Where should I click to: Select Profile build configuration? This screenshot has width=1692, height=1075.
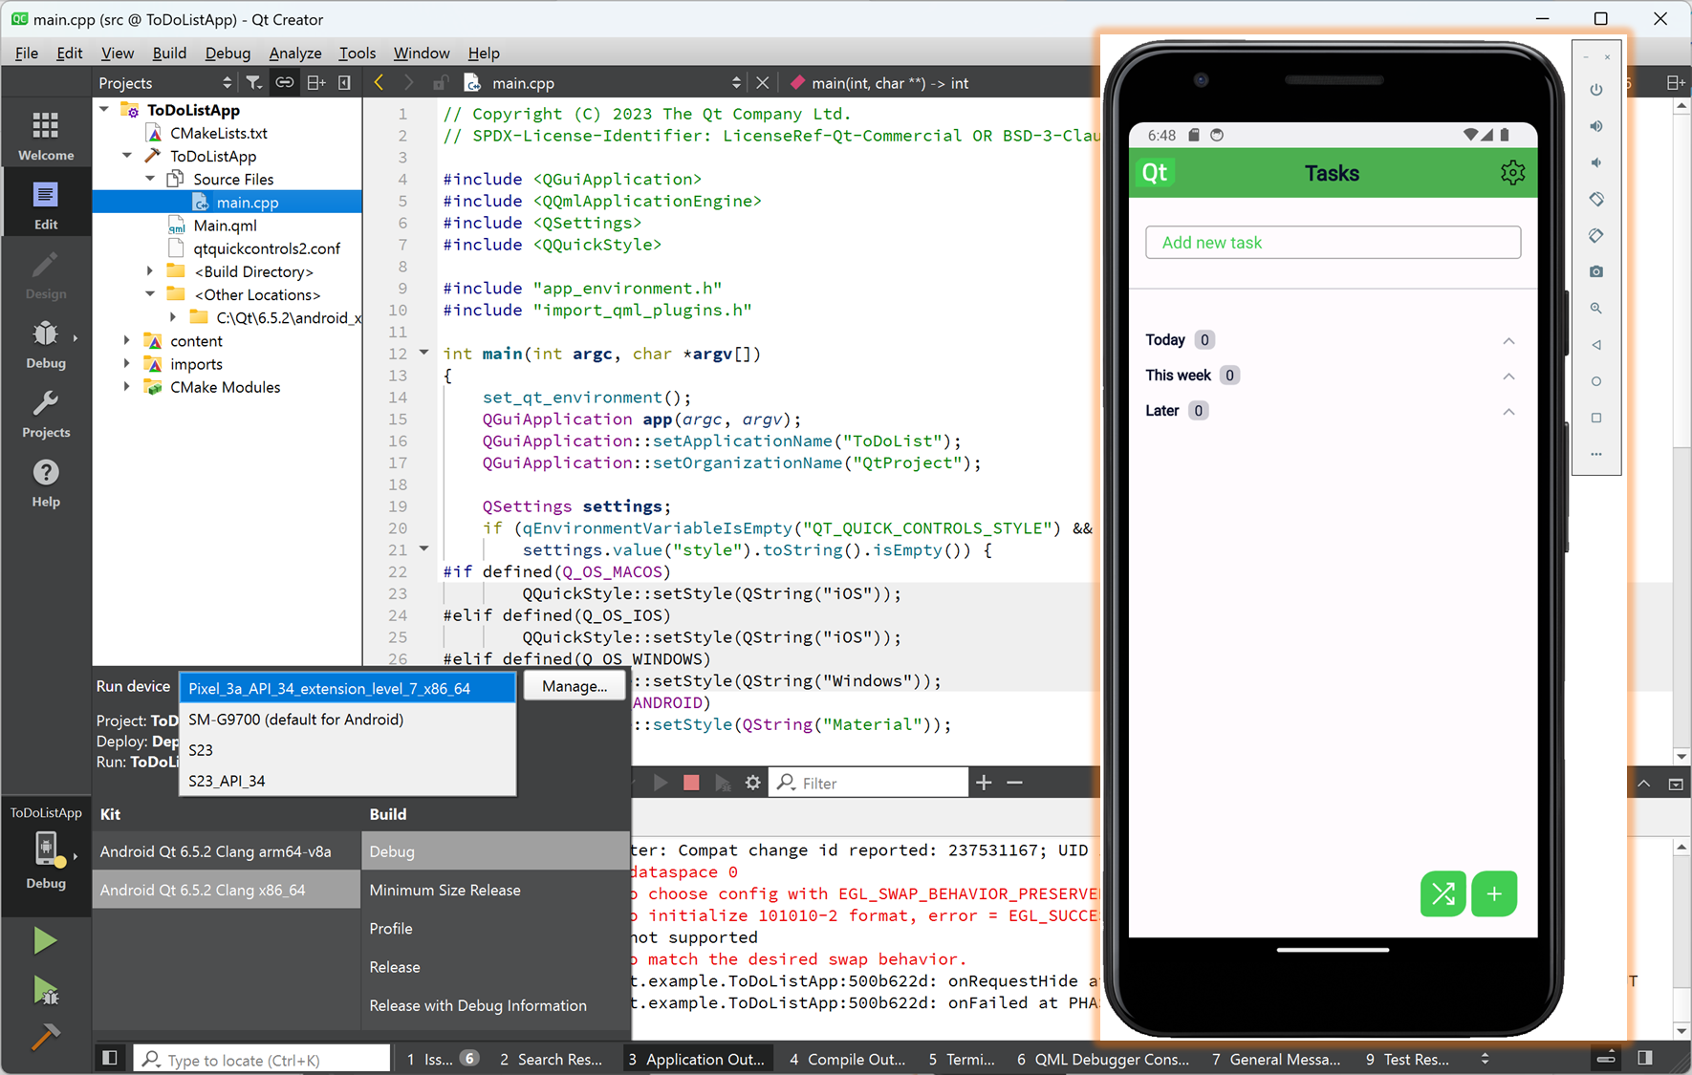click(x=495, y=929)
